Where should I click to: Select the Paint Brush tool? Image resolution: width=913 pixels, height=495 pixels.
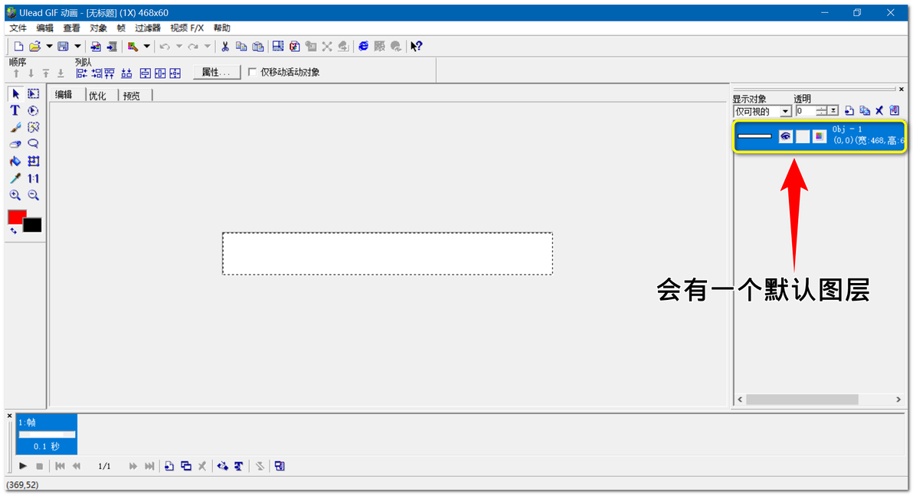pos(15,128)
